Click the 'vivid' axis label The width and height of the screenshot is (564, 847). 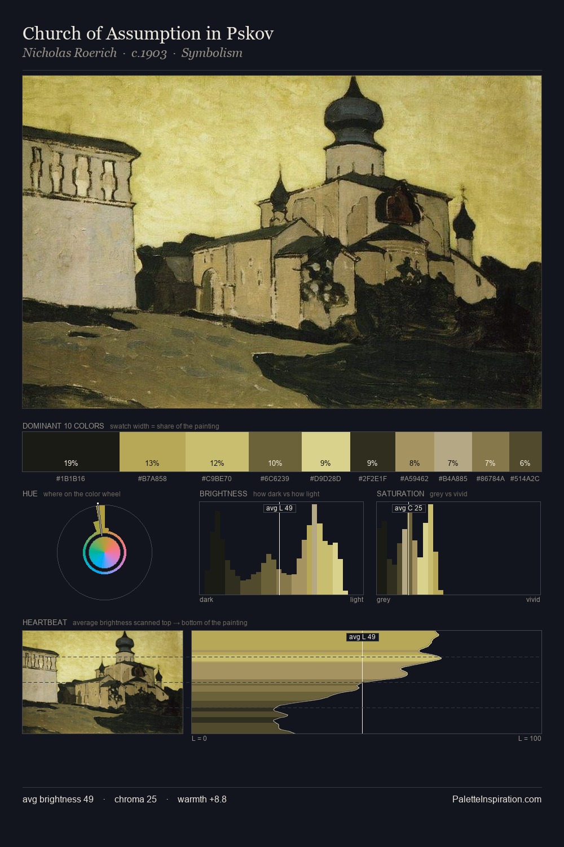coord(533,600)
